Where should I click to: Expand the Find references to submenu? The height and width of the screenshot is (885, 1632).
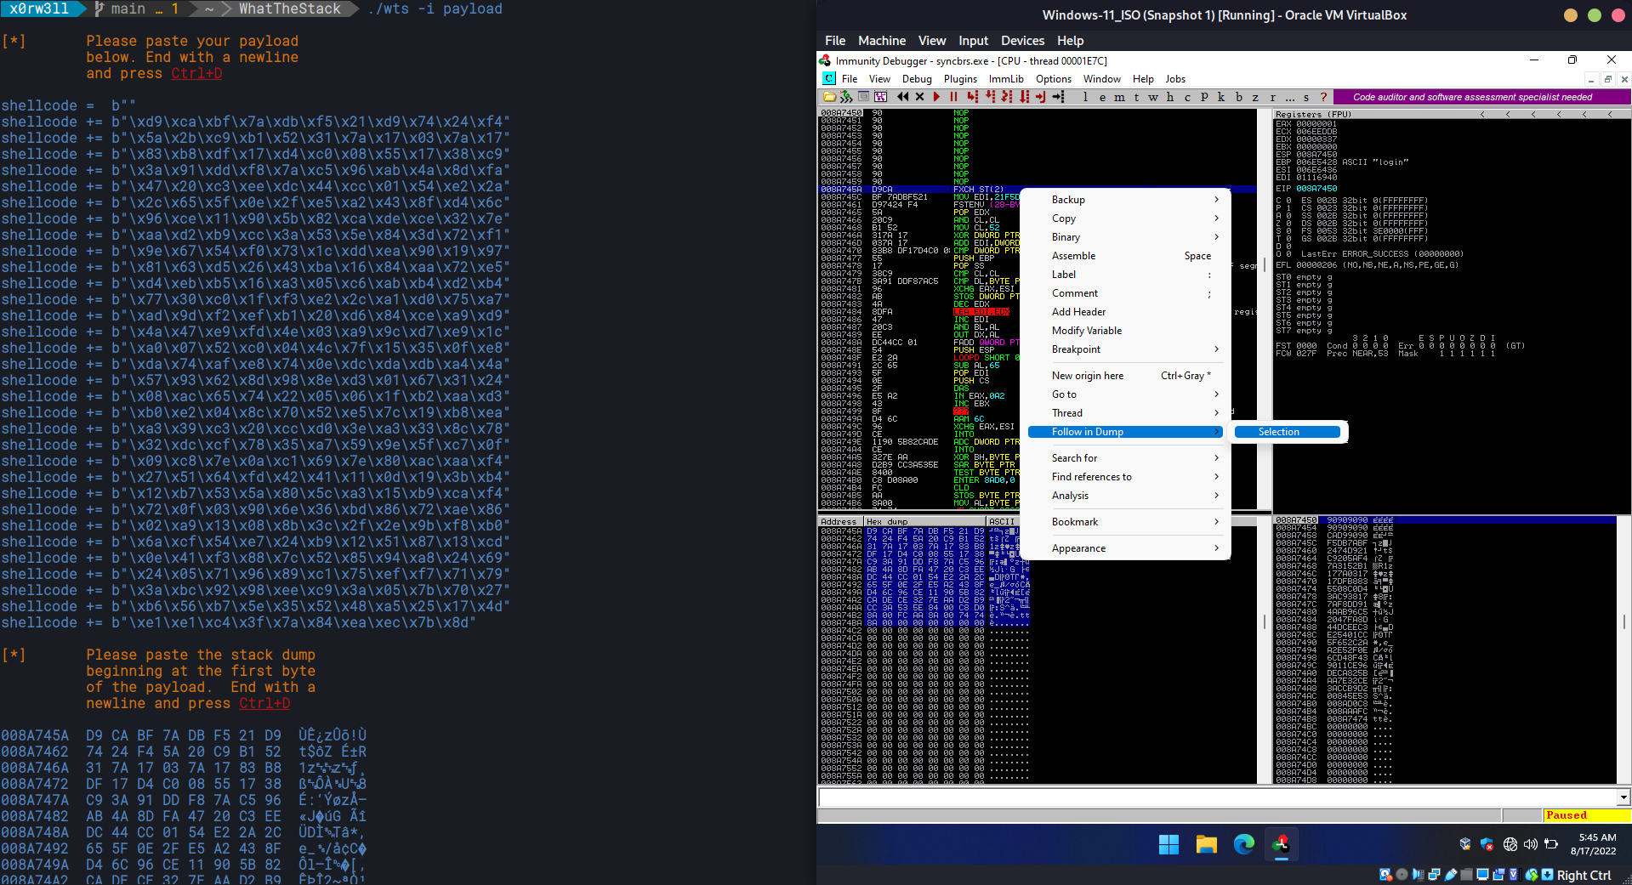click(1125, 477)
